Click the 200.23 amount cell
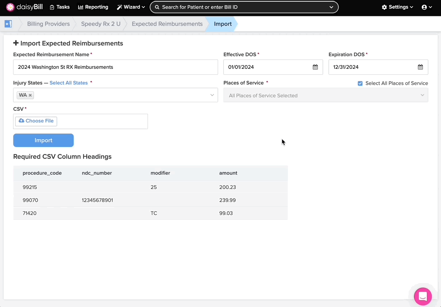Screen dimensions: 441x307 click(228, 187)
